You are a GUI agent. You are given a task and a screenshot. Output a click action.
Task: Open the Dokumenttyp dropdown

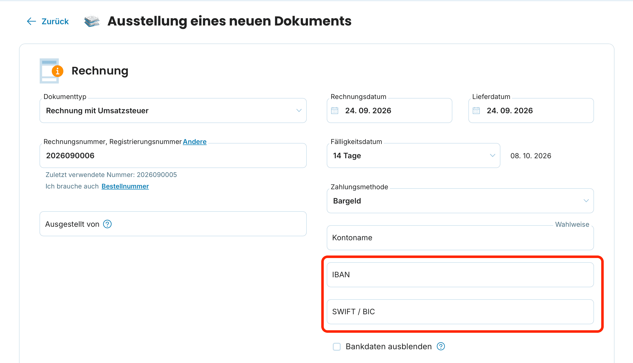(x=173, y=110)
